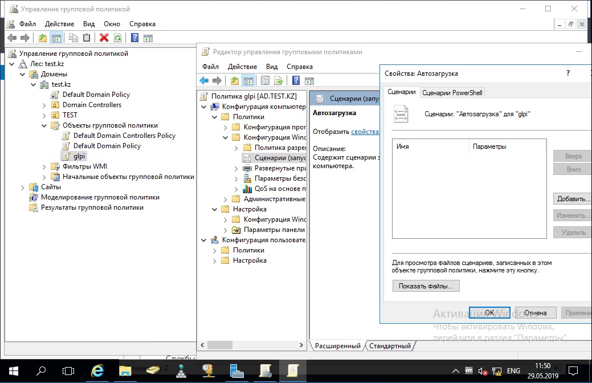
Task: Click the copy icon in main toolbar
Action: 74,38
